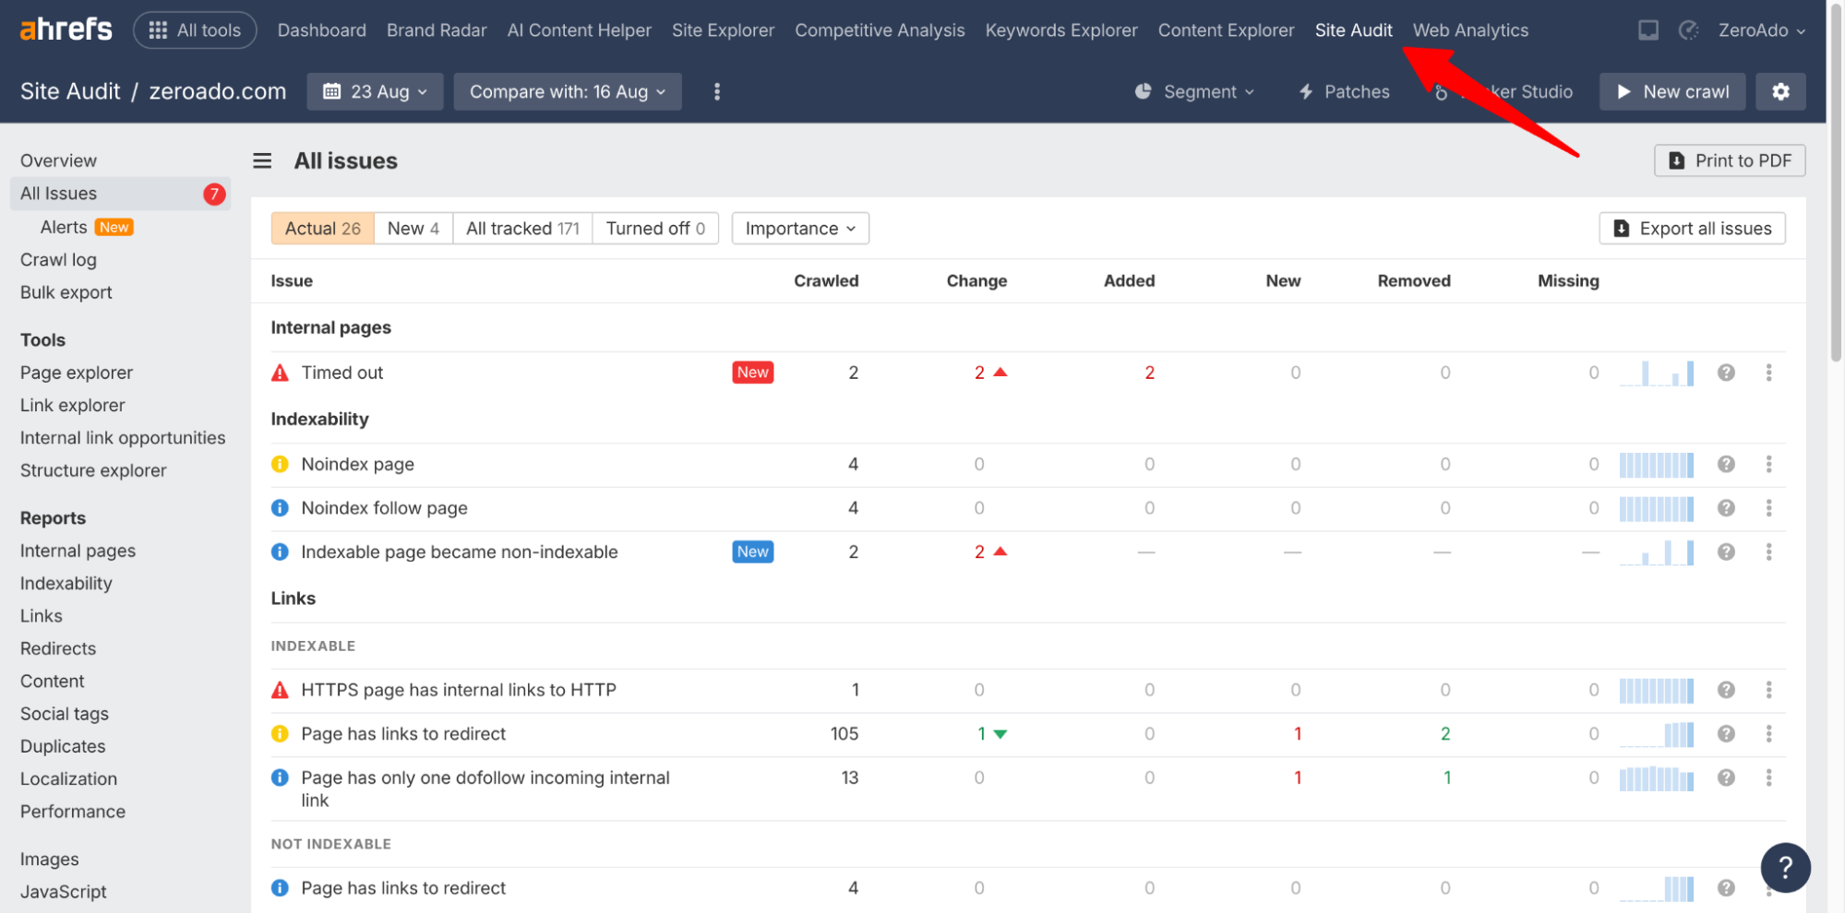Click the Timed out issue
This screenshot has width=1845, height=913.
[x=341, y=373]
